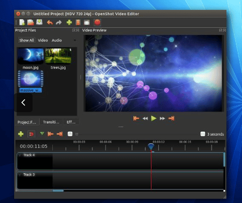Play the video preview
242x203 pixels.
(x=154, y=118)
